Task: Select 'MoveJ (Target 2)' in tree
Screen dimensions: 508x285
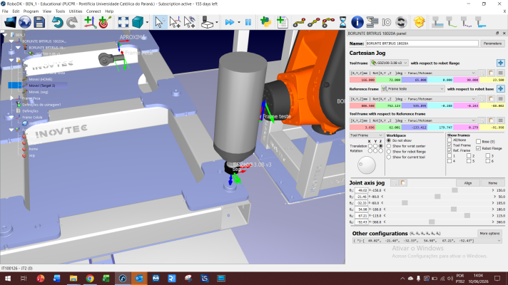Action: pos(42,85)
